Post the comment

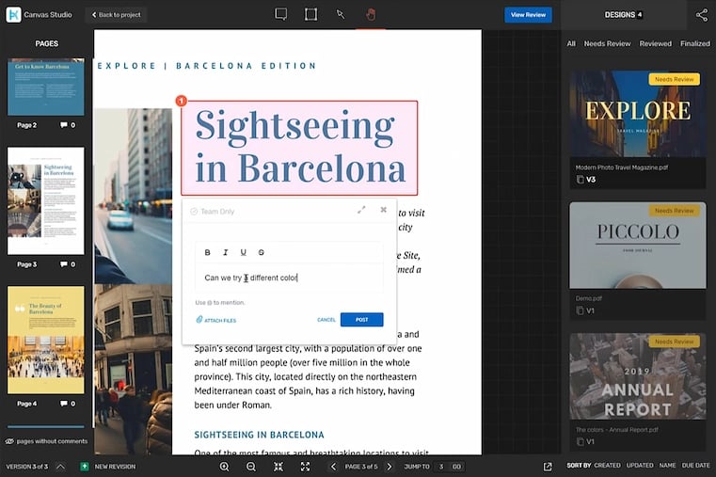click(x=361, y=320)
